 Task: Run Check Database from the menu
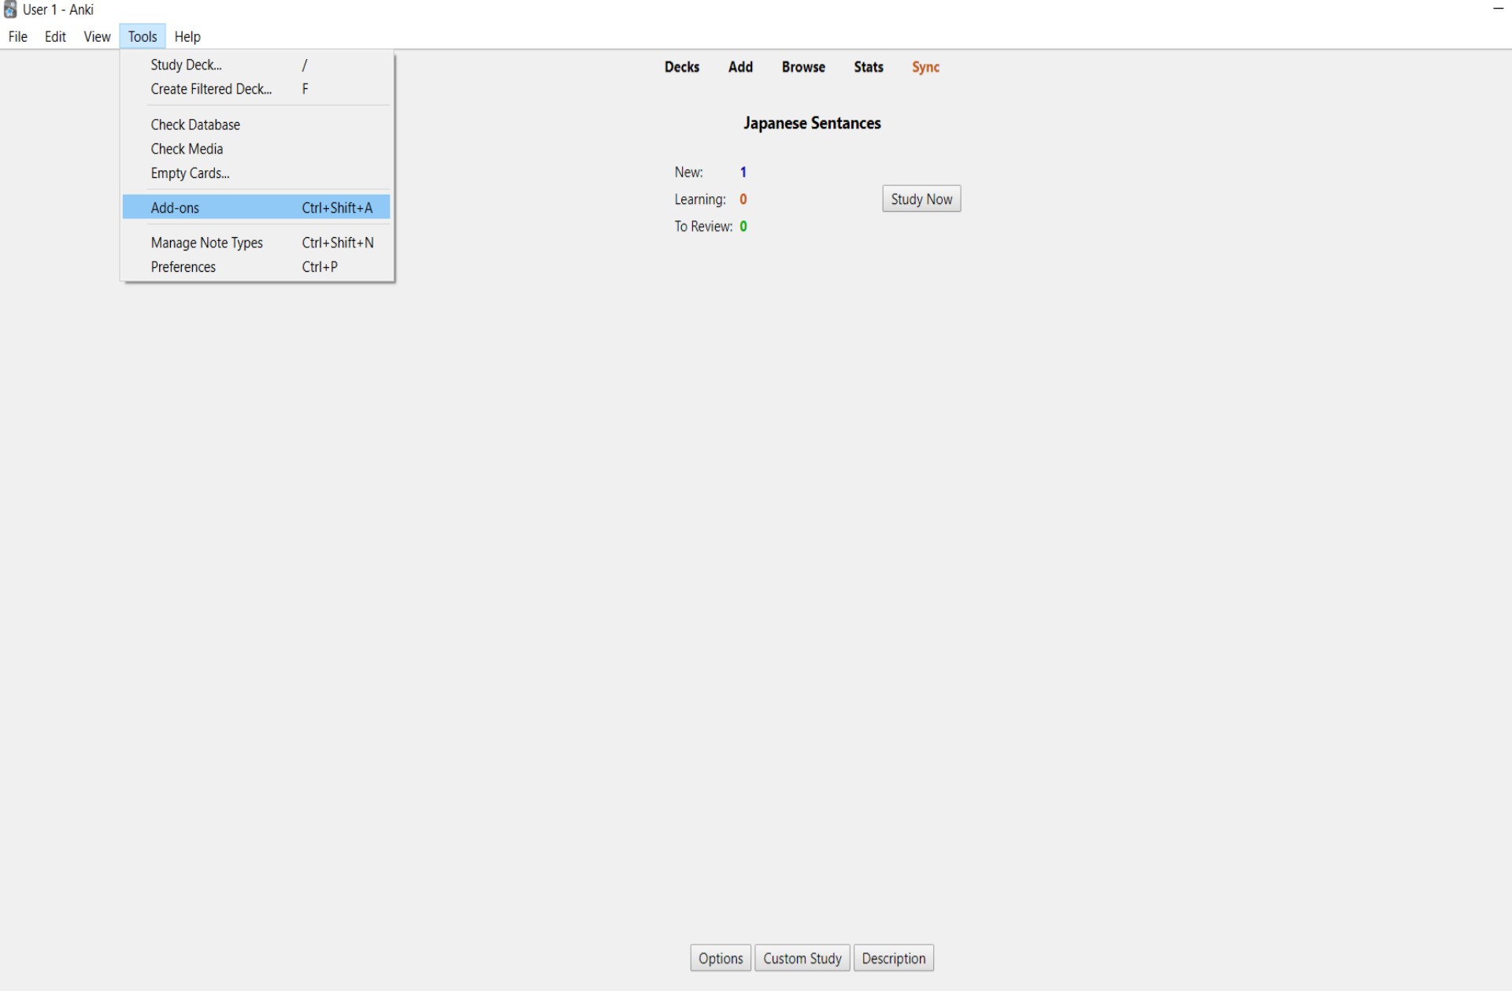click(195, 124)
